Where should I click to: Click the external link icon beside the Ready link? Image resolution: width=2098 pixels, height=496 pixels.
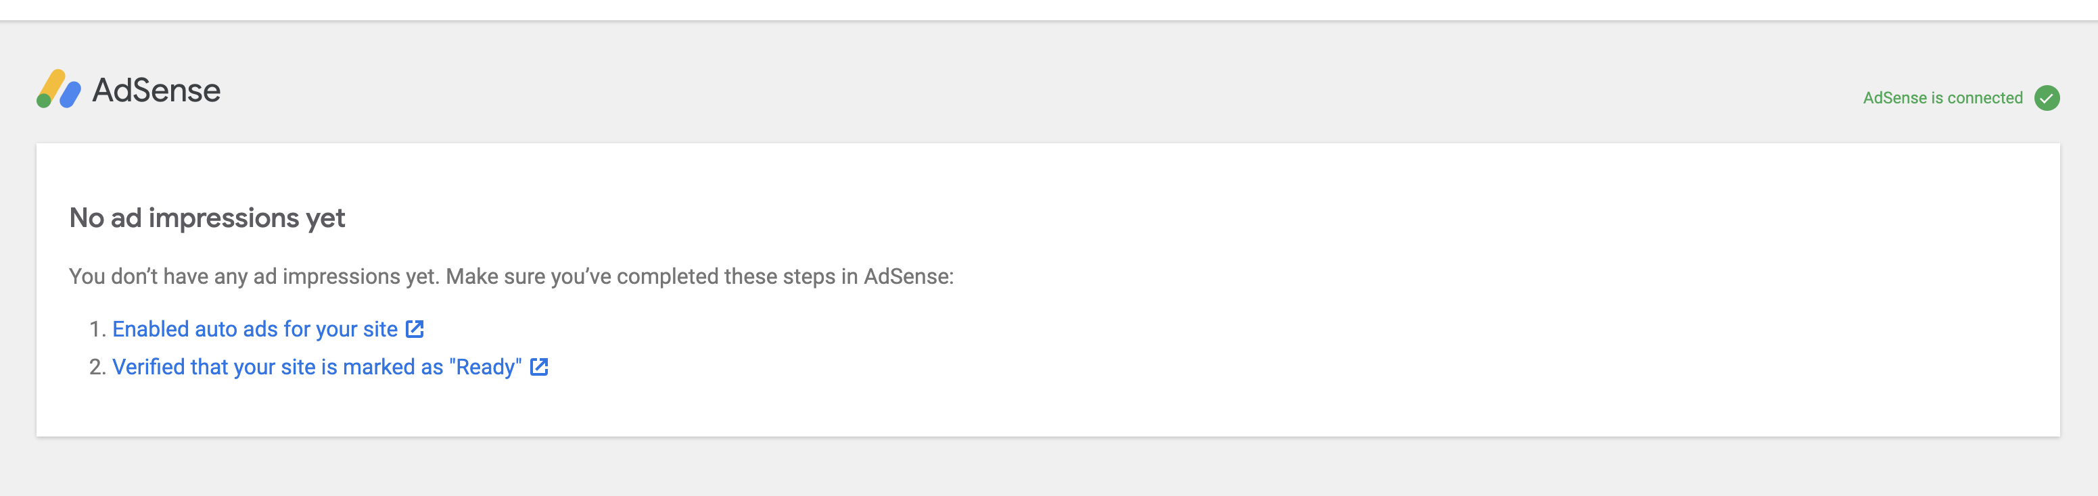pos(538,366)
